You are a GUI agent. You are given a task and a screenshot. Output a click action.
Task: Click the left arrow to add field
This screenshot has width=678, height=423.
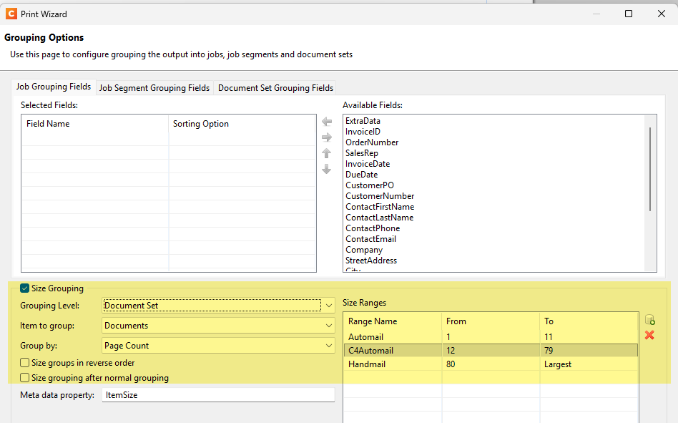tap(327, 122)
